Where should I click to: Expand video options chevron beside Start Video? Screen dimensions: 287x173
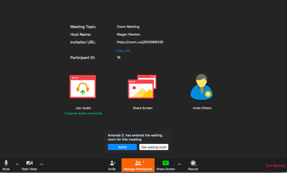tap(42, 164)
